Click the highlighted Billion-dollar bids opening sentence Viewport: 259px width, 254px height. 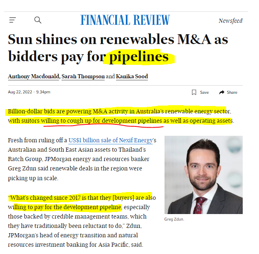click(121, 116)
